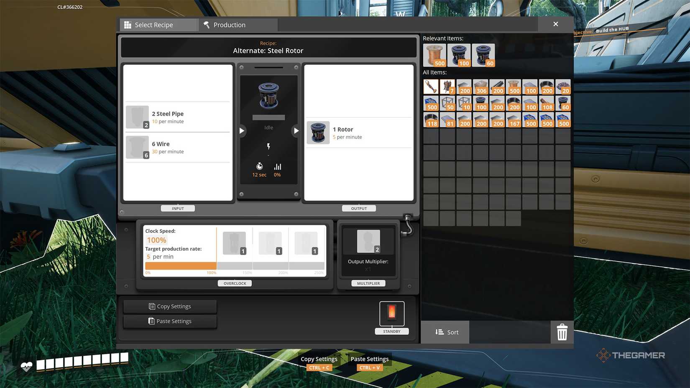Click the left arrow beside the Idle indicator
The height and width of the screenshot is (388, 690).
[242, 131]
